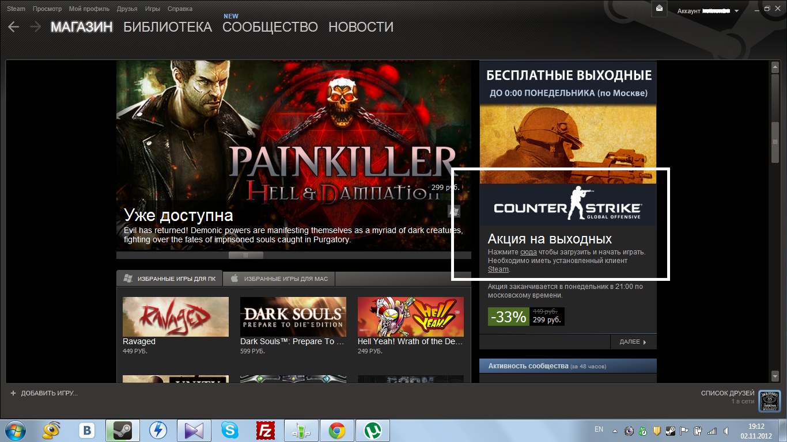Open the network signal tray icon
Viewport: 787px width, 442px height.
pyautogui.click(x=712, y=430)
